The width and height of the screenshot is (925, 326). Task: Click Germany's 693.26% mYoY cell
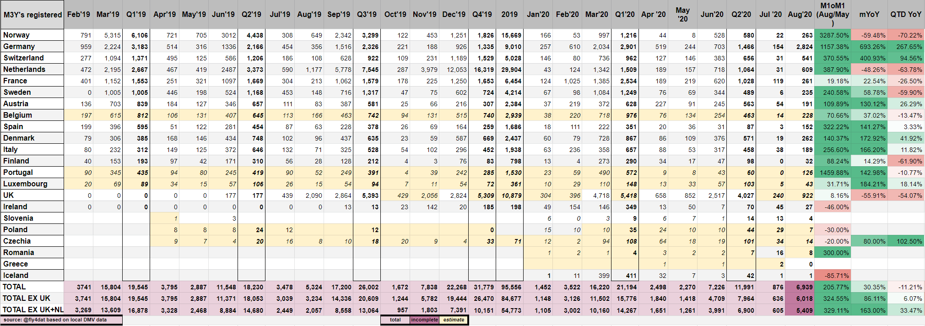869,46
